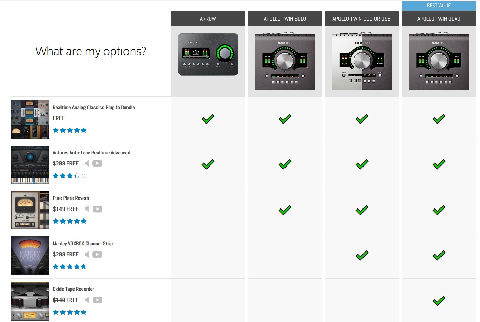480x322 pixels.
Task: Click the Antares Auto-Tune star rating
Action: pos(69,176)
